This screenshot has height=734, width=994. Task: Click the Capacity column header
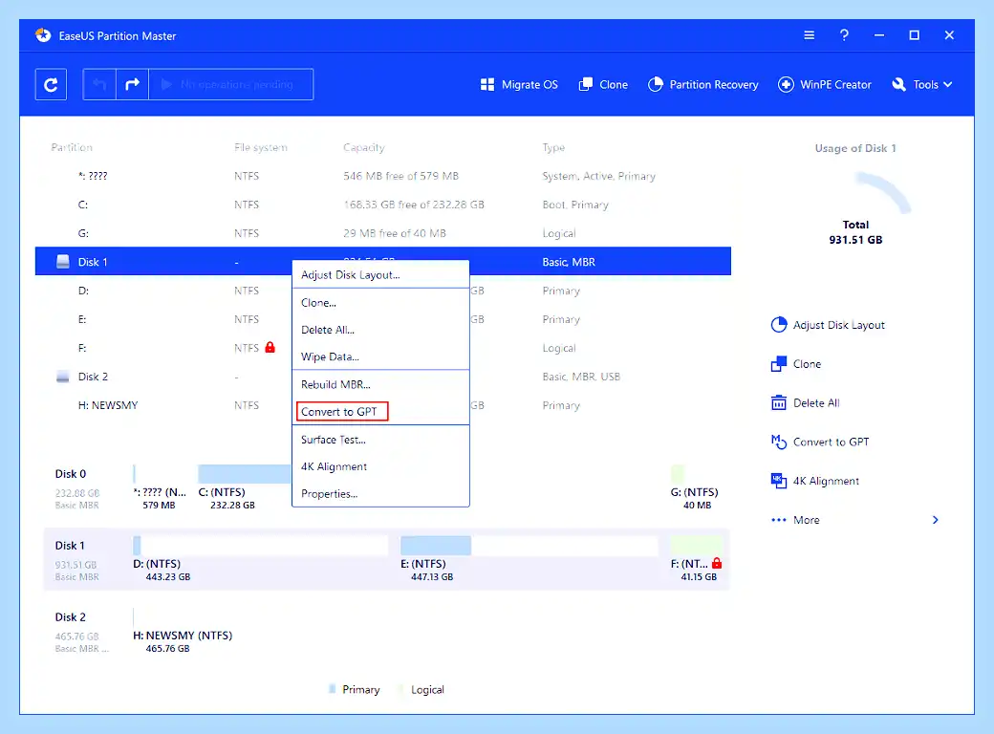click(x=364, y=148)
